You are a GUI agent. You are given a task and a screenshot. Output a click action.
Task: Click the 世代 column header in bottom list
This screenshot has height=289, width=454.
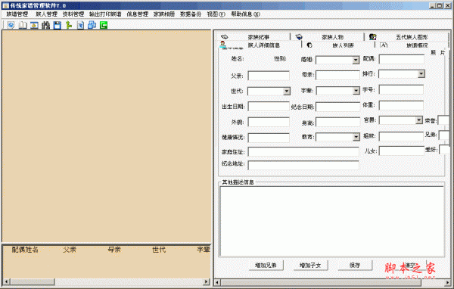(x=159, y=250)
